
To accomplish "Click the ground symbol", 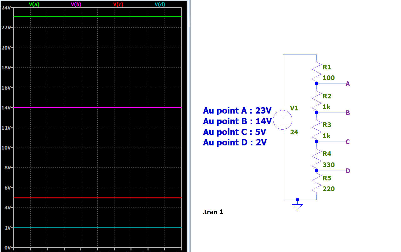I will (297, 207).
